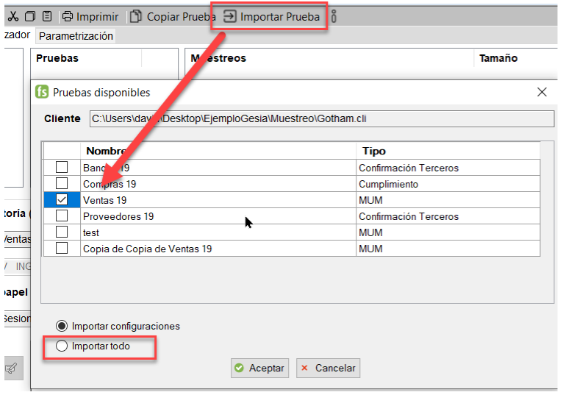Click the pencil edit icon behind dialog

click(x=12, y=368)
